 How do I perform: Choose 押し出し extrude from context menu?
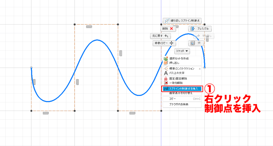[182, 63]
